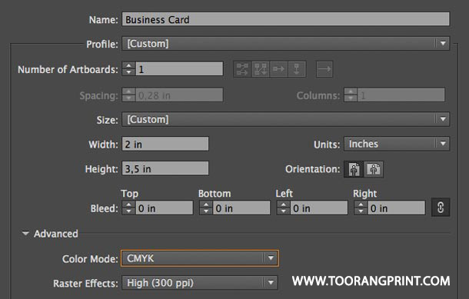The width and height of the screenshot is (469, 299).
Task: Toggle the bleed link chain icon
Action: tap(441, 207)
